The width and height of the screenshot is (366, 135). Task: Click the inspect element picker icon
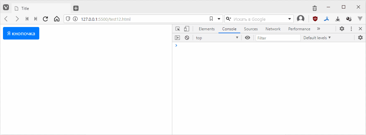point(178,29)
